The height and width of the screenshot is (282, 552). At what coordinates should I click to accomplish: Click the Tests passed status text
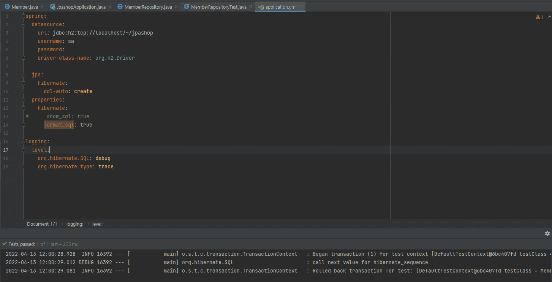[43, 244]
